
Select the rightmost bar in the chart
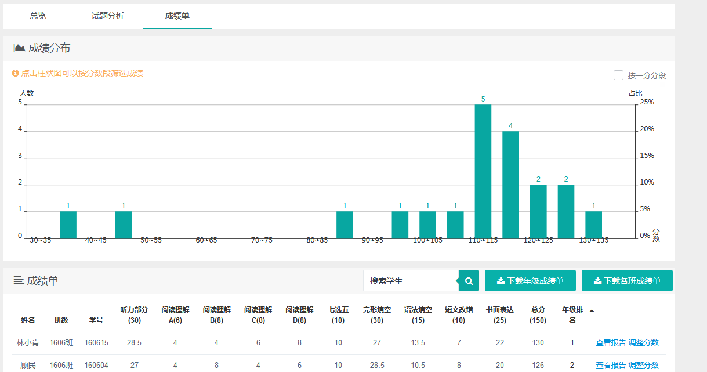click(593, 225)
